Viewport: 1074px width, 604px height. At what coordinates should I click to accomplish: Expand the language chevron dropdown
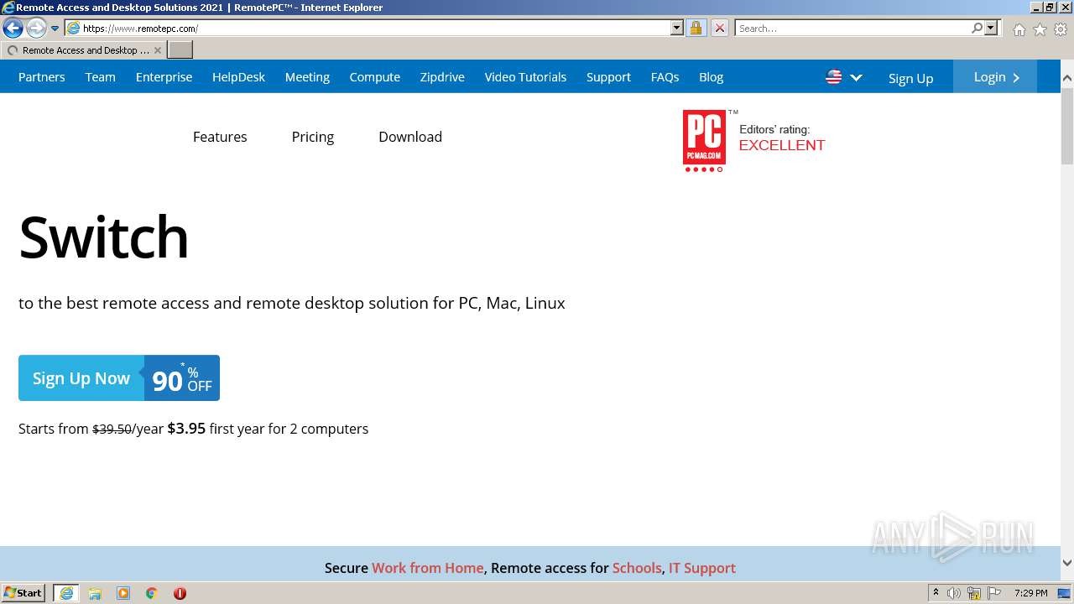[856, 77]
